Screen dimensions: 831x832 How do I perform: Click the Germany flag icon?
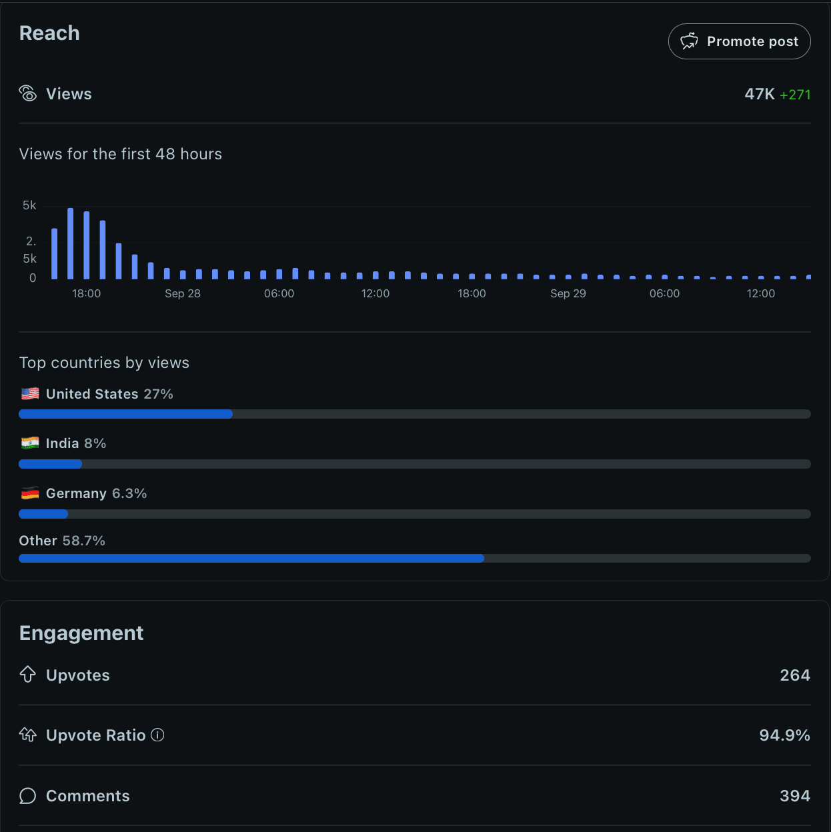[30, 493]
